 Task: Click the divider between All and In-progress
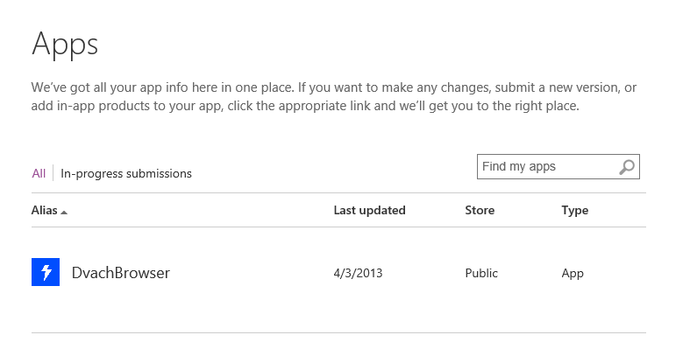pyautogui.click(x=53, y=173)
